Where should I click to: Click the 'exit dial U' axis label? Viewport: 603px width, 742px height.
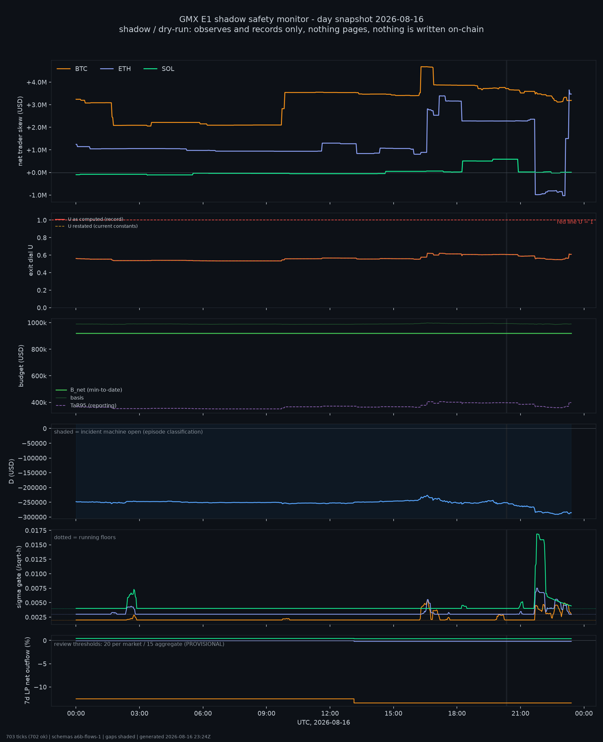point(30,260)
